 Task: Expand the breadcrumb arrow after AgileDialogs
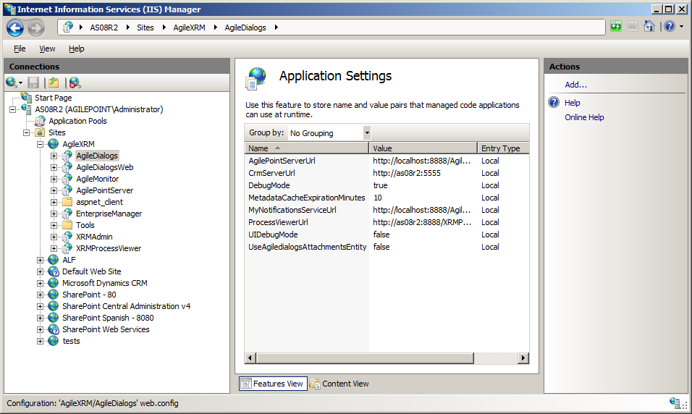(x=277, y=28)
